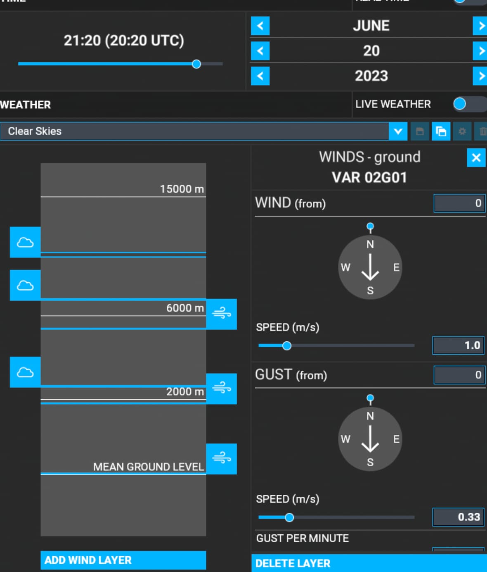Advance to the month after June
Screen dimensions: 487x572
click(x=480, y=26)
